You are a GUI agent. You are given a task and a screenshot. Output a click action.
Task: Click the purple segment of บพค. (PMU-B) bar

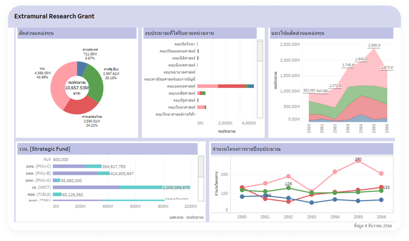[75, 173]
